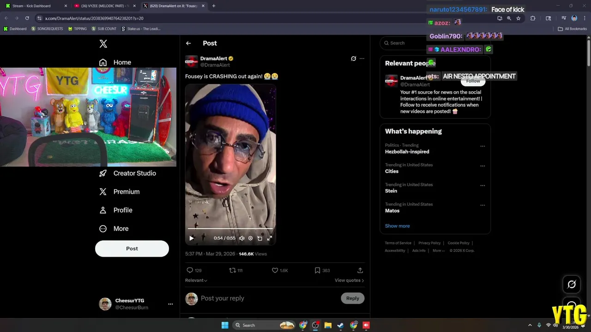Open File Explorer from the taskbar
The height and width of the screenshot is (332, 591).
328,325
